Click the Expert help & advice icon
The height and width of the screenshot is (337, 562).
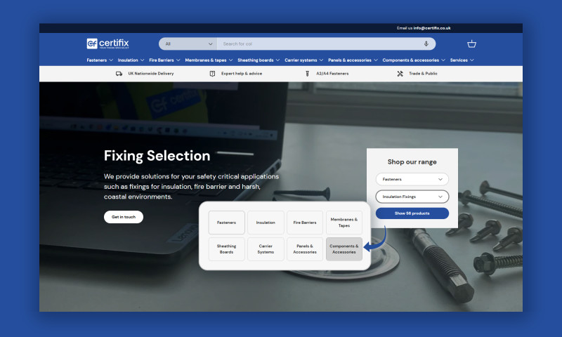[x=212, y=74]
